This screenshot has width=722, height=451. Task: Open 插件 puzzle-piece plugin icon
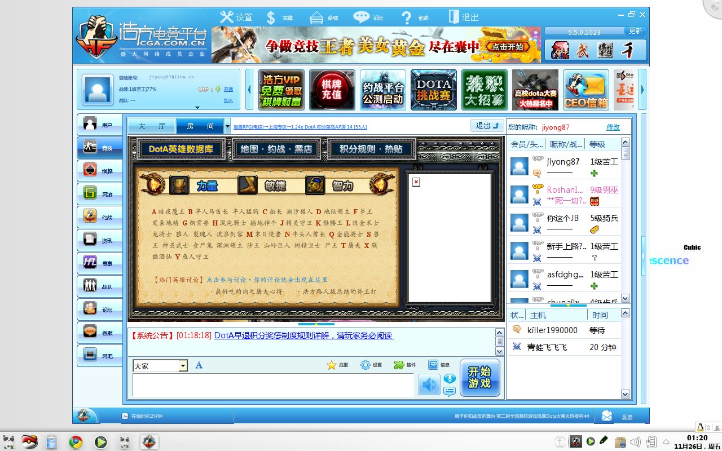pyautogui.click(x=405, y=365)
